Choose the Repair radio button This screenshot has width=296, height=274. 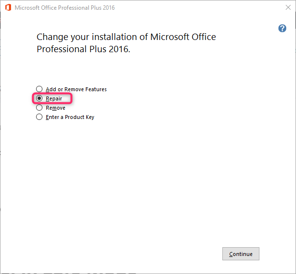click(39, 98)
